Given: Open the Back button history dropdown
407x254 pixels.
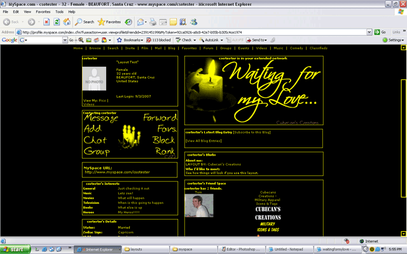Looking at the screenshot, I should [x=23, y=22].
